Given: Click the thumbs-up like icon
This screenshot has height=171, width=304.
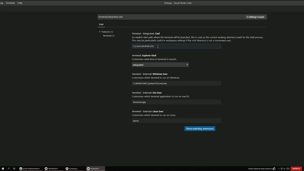Looking at the screenshot, I should pyautogui.click(x=274, y=169).
